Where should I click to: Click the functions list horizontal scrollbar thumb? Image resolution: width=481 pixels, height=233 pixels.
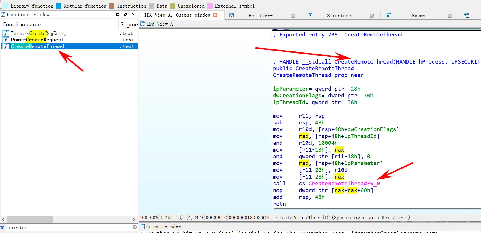[30, 219]
